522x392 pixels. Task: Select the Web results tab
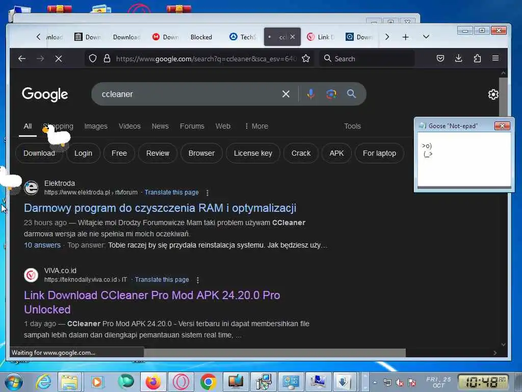[x=223, y=127]
